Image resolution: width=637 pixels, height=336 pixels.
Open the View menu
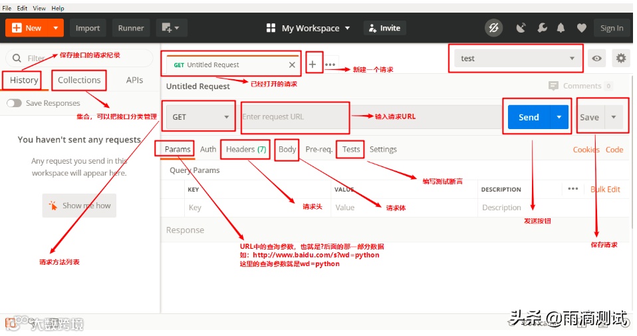[x=39, y=8]
